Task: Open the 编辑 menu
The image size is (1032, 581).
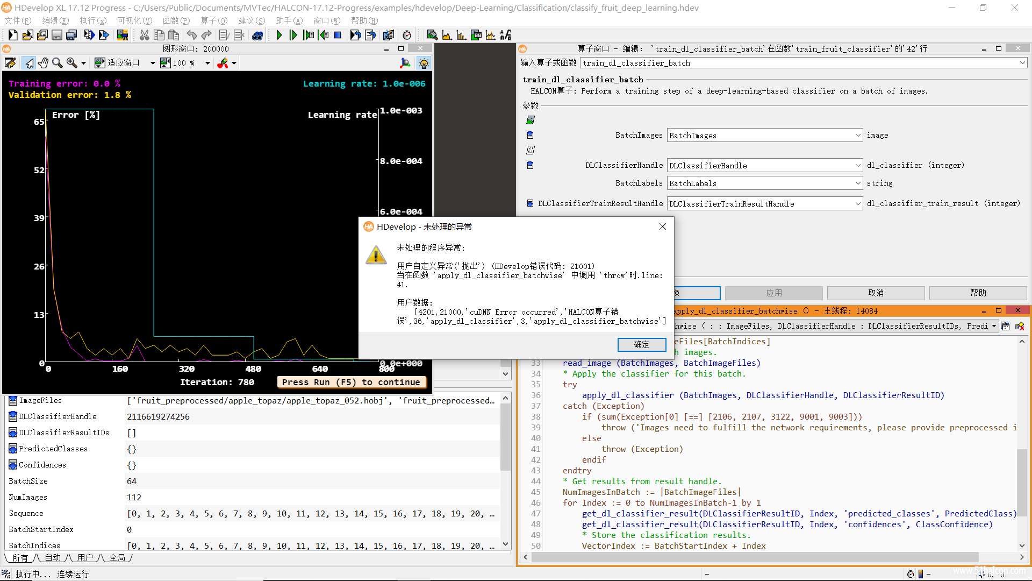Action: click(x=55, y=20)
